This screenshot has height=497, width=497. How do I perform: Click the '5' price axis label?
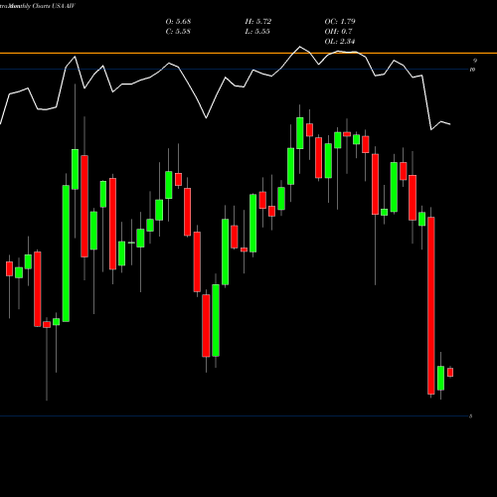471,416
